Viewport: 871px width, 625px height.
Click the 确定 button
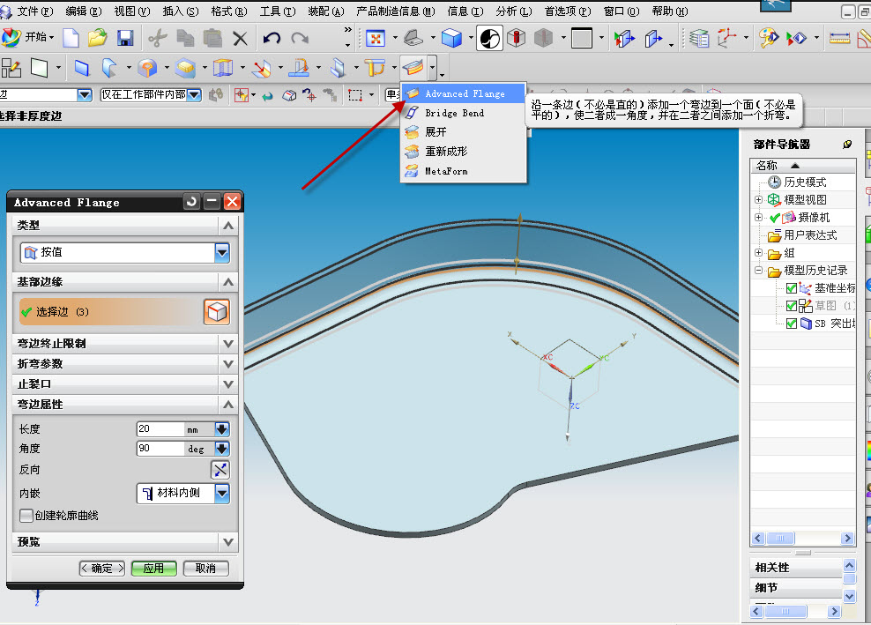click(x=102, y=569)
